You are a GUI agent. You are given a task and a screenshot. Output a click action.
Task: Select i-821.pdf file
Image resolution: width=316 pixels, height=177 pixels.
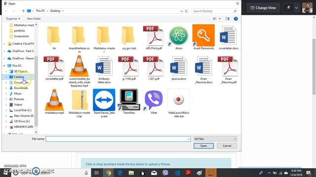pyautogui.click(x=154, y=68)
